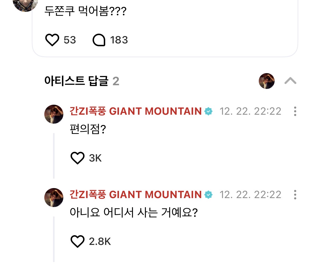Viewport: 311px width, 267px height.
Task: Collapse the artist replies with the chevron
Action: pyautogui.click(x=290, y=81)
